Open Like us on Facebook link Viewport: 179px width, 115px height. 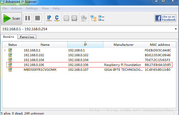pyautogui.click(x=165, y=18)
